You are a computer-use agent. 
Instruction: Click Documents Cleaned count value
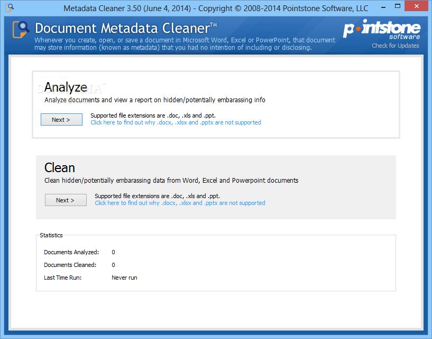113,264
